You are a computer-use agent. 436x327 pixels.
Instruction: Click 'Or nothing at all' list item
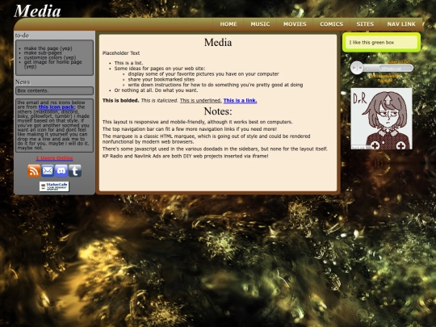[156, 90]
